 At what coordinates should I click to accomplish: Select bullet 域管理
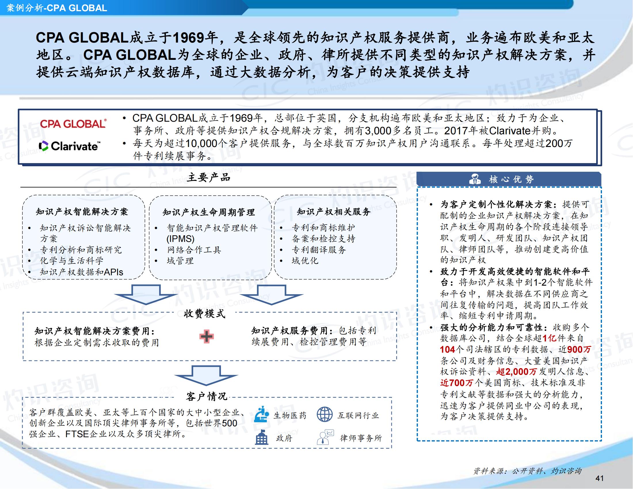click(x=180, y=261)
